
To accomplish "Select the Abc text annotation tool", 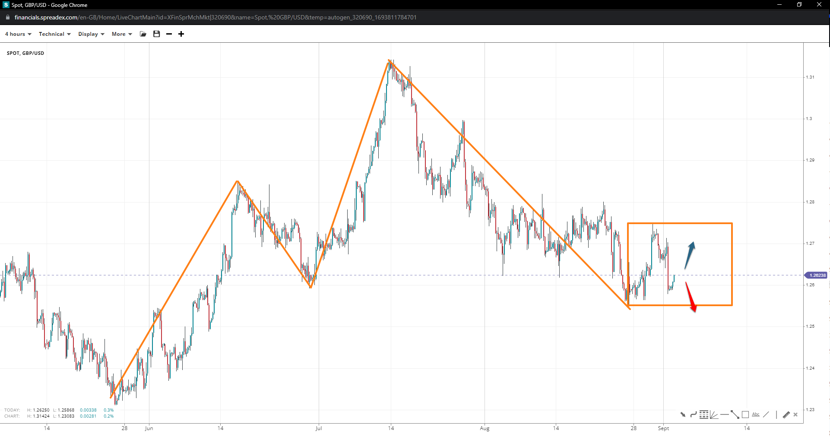I will click(756, 415).
